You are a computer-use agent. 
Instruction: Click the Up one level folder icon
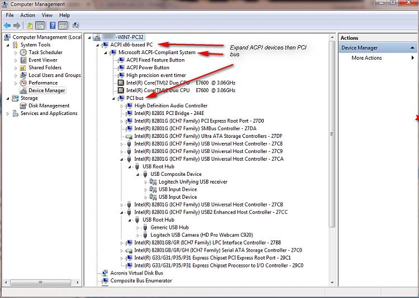point(30,26)
